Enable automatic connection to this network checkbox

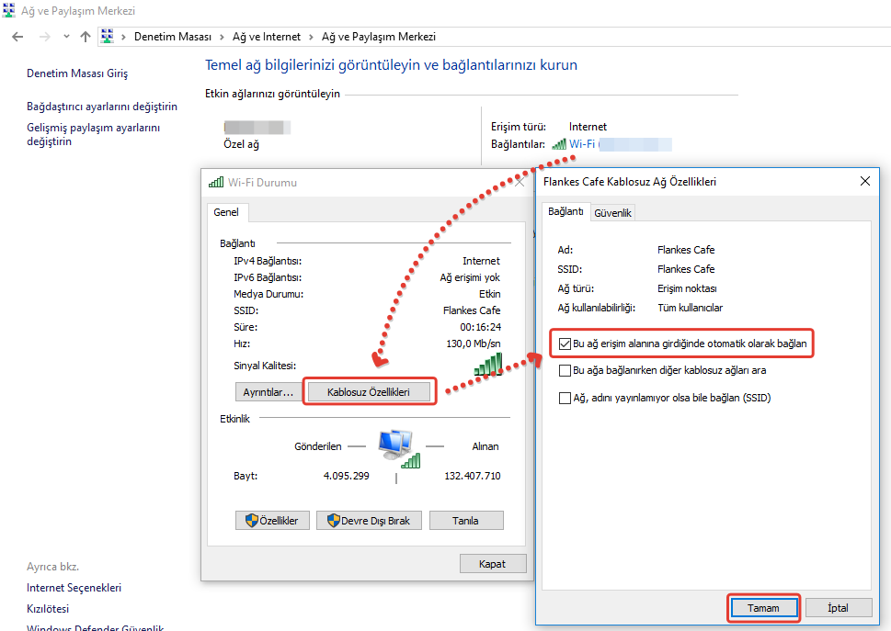pos(565,344)
